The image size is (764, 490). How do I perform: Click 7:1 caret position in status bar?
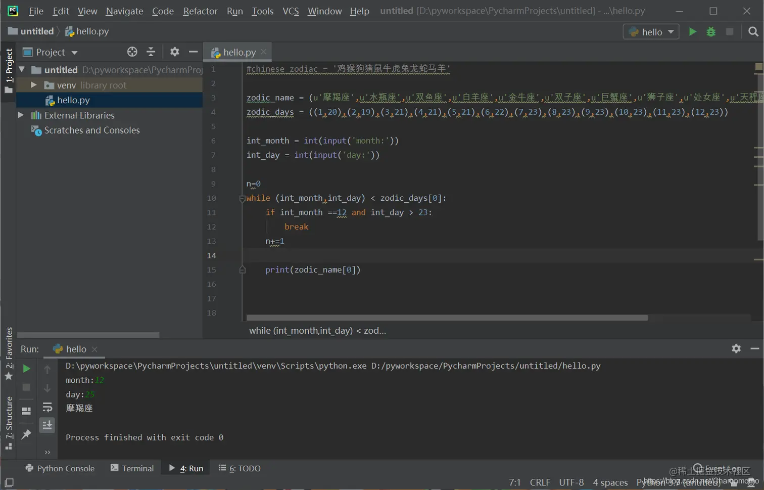point(514,482)
